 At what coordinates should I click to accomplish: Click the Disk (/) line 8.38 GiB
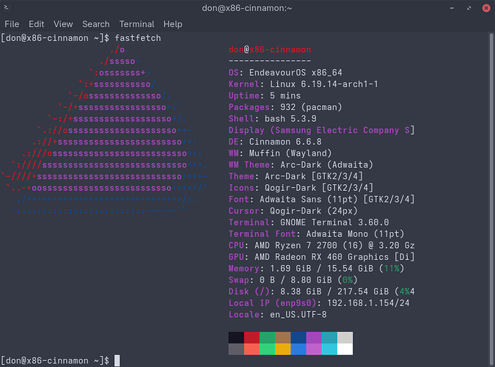tap(321, 292)
